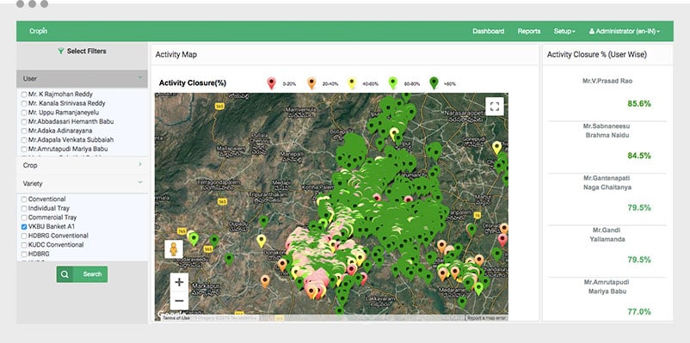Click the yellow 40-60% legend pin
Viewport: 690px width, 343px height.
point(352,83)
